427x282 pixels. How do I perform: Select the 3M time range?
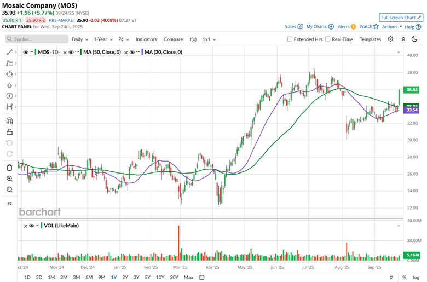click(x=76, y=277)
